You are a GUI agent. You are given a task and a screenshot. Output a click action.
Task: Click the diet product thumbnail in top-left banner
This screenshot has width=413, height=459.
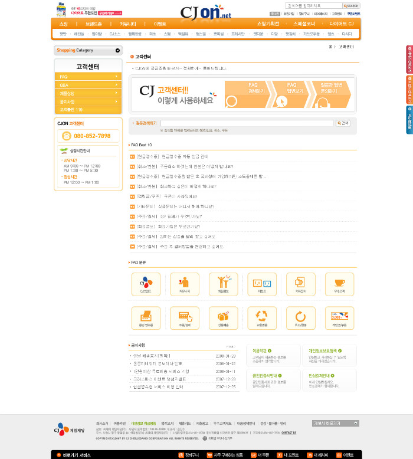61,9
